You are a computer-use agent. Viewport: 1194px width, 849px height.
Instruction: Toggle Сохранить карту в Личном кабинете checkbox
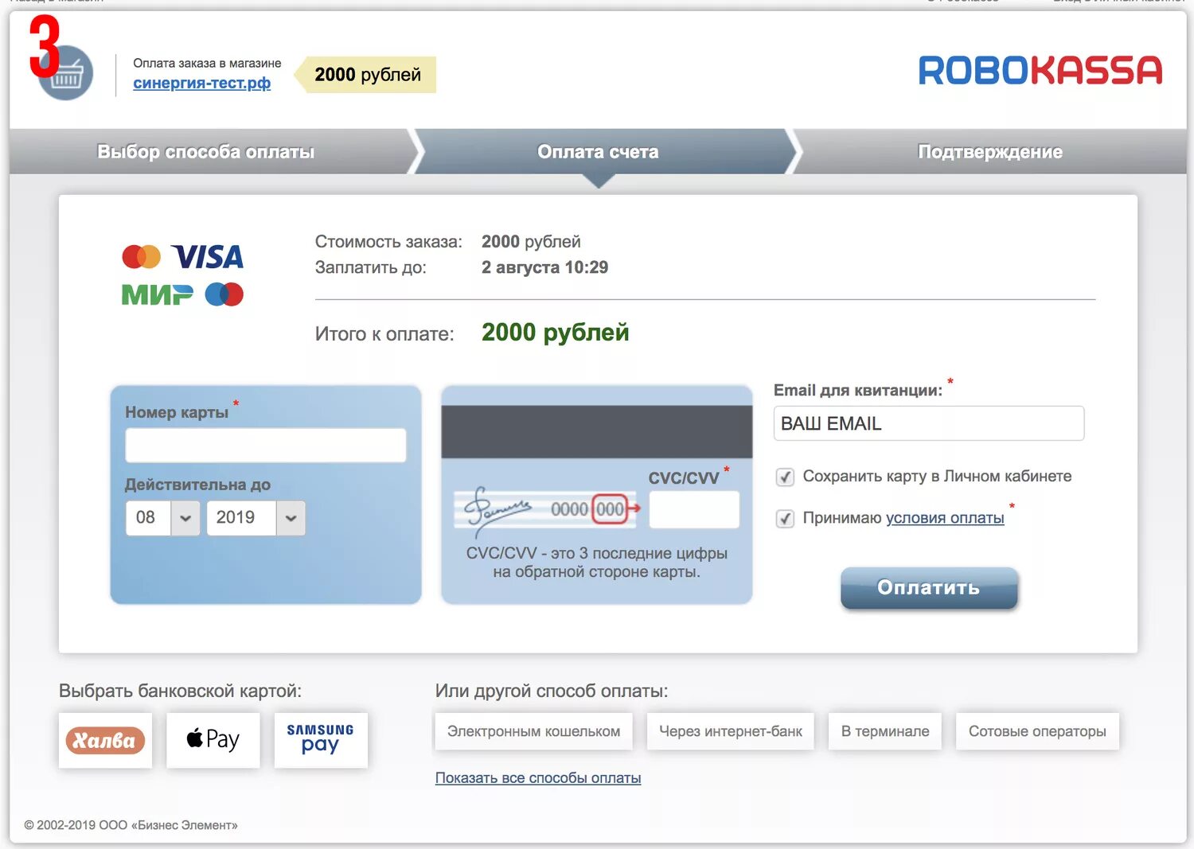(785, 477)
